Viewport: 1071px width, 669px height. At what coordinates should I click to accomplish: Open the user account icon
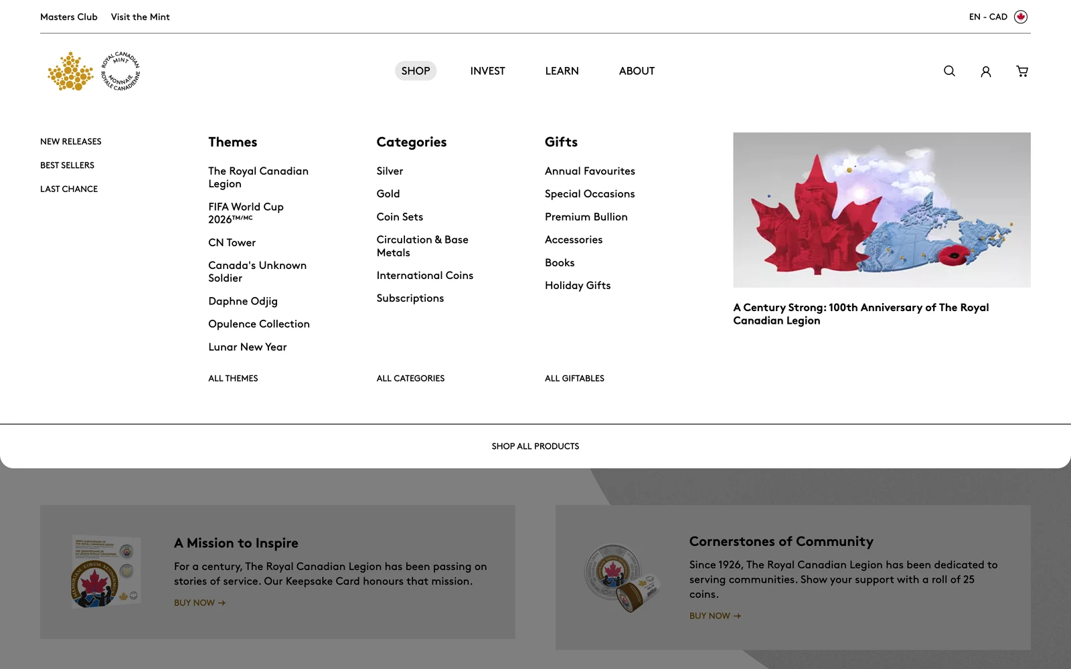[986, 72]
